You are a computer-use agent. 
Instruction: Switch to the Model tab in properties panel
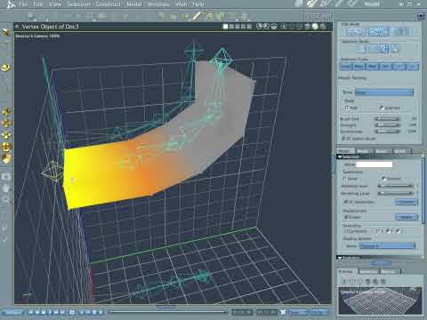pos(344,151)
